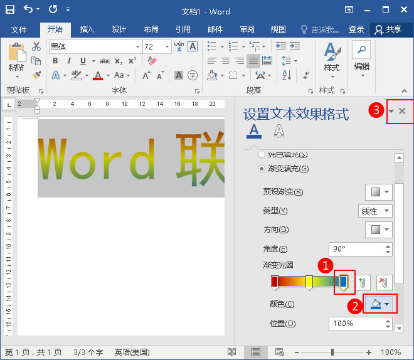Click Increase Indent icon
This screenshot has width=414, height=360.
[x=295, y=46]
